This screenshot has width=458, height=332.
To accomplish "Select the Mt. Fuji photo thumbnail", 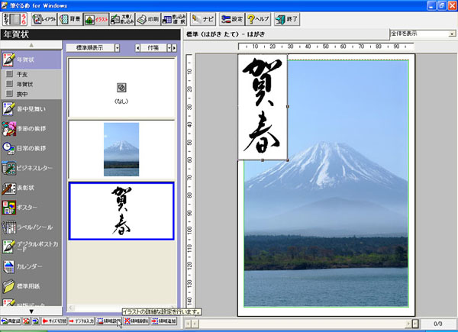I will click(121, 149).
